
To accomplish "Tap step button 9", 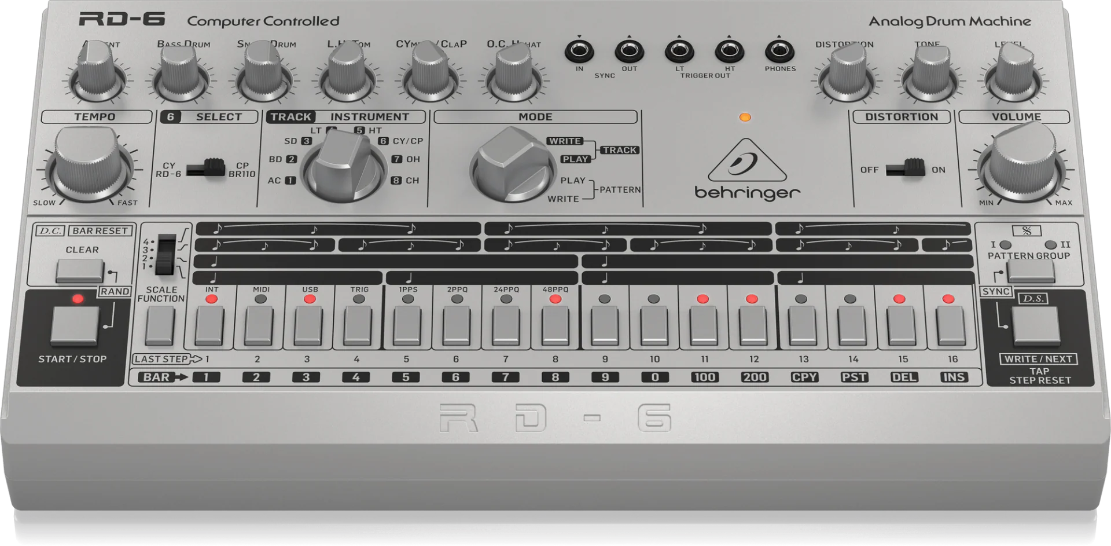I will pos(605,326).
